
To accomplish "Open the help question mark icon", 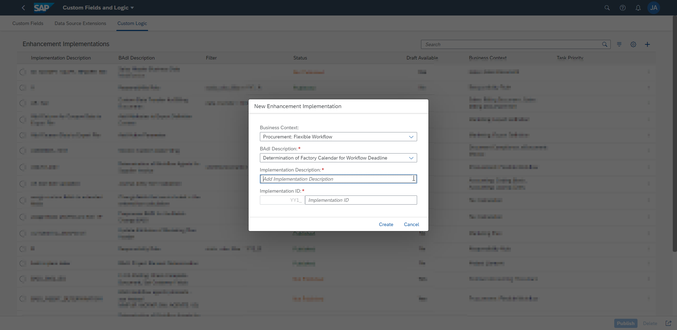I will coord(623,8).
